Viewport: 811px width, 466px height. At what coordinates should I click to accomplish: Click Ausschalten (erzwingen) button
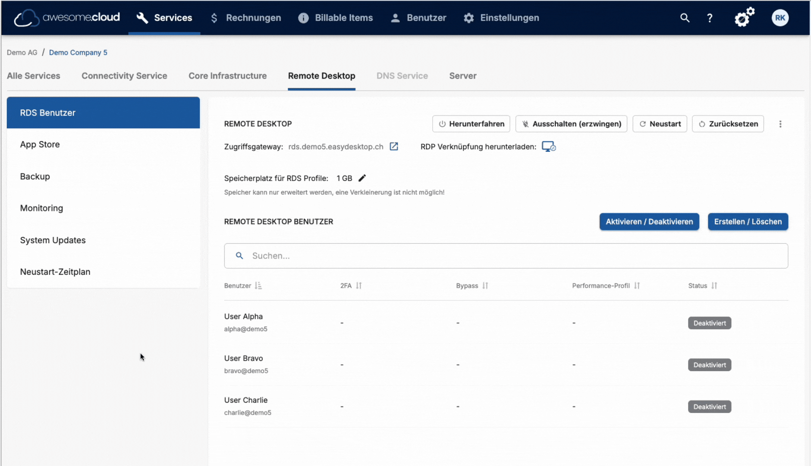[x=571, y=124]
